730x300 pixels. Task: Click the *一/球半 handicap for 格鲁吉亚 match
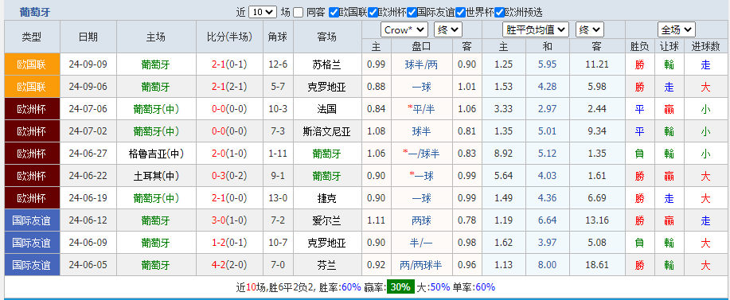(x=421, y=154)
